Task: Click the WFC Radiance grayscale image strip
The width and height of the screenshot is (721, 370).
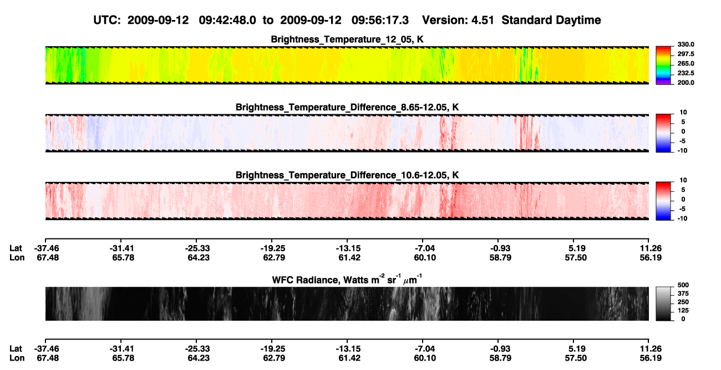Action: 347,303
